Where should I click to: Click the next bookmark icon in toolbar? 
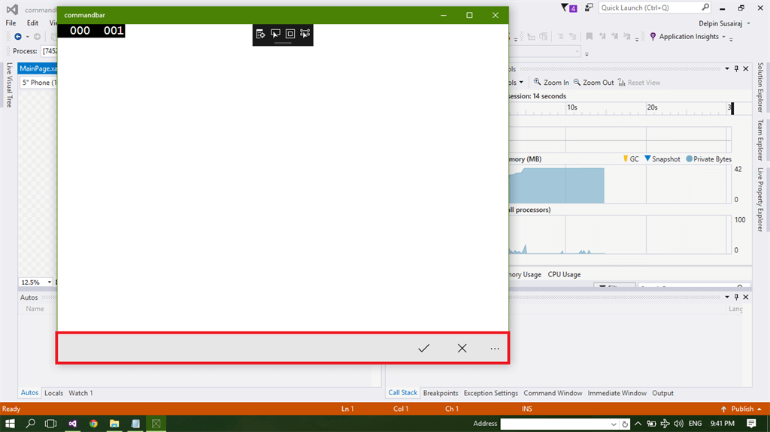pyautogui.click(x=615, y=36)
